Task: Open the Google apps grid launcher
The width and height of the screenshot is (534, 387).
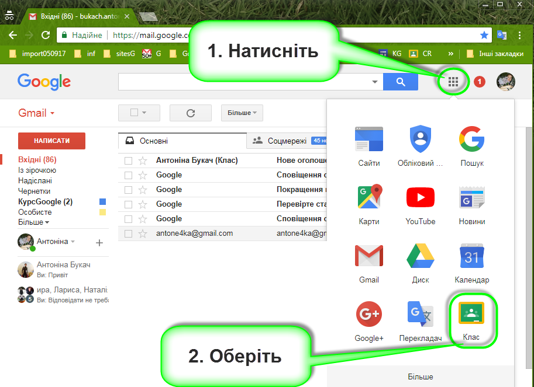Action: (453, 82)
